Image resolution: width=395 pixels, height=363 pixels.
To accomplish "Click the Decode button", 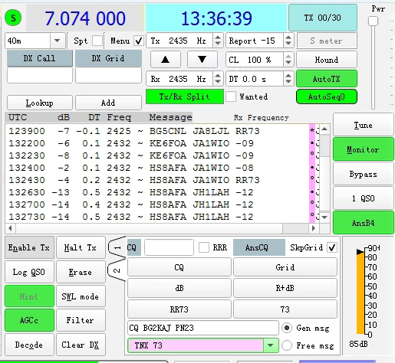I will tap(29, 345).
